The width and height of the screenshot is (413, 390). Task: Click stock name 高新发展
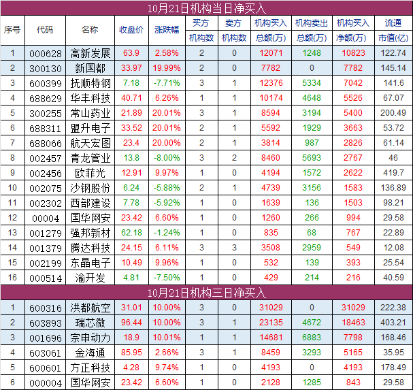90,54
